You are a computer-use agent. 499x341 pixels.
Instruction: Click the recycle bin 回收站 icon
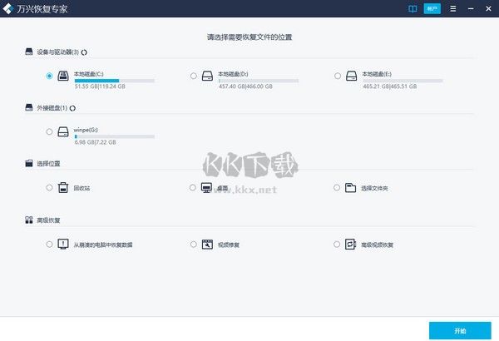(63, 188)
